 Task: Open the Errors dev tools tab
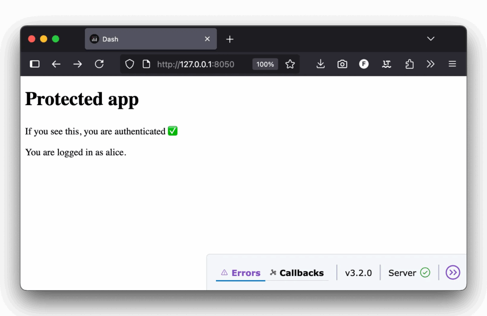[x=240, y=273]
